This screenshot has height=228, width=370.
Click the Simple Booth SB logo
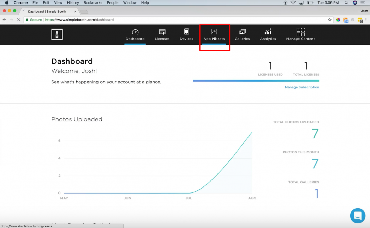click(x=57, y=34)
